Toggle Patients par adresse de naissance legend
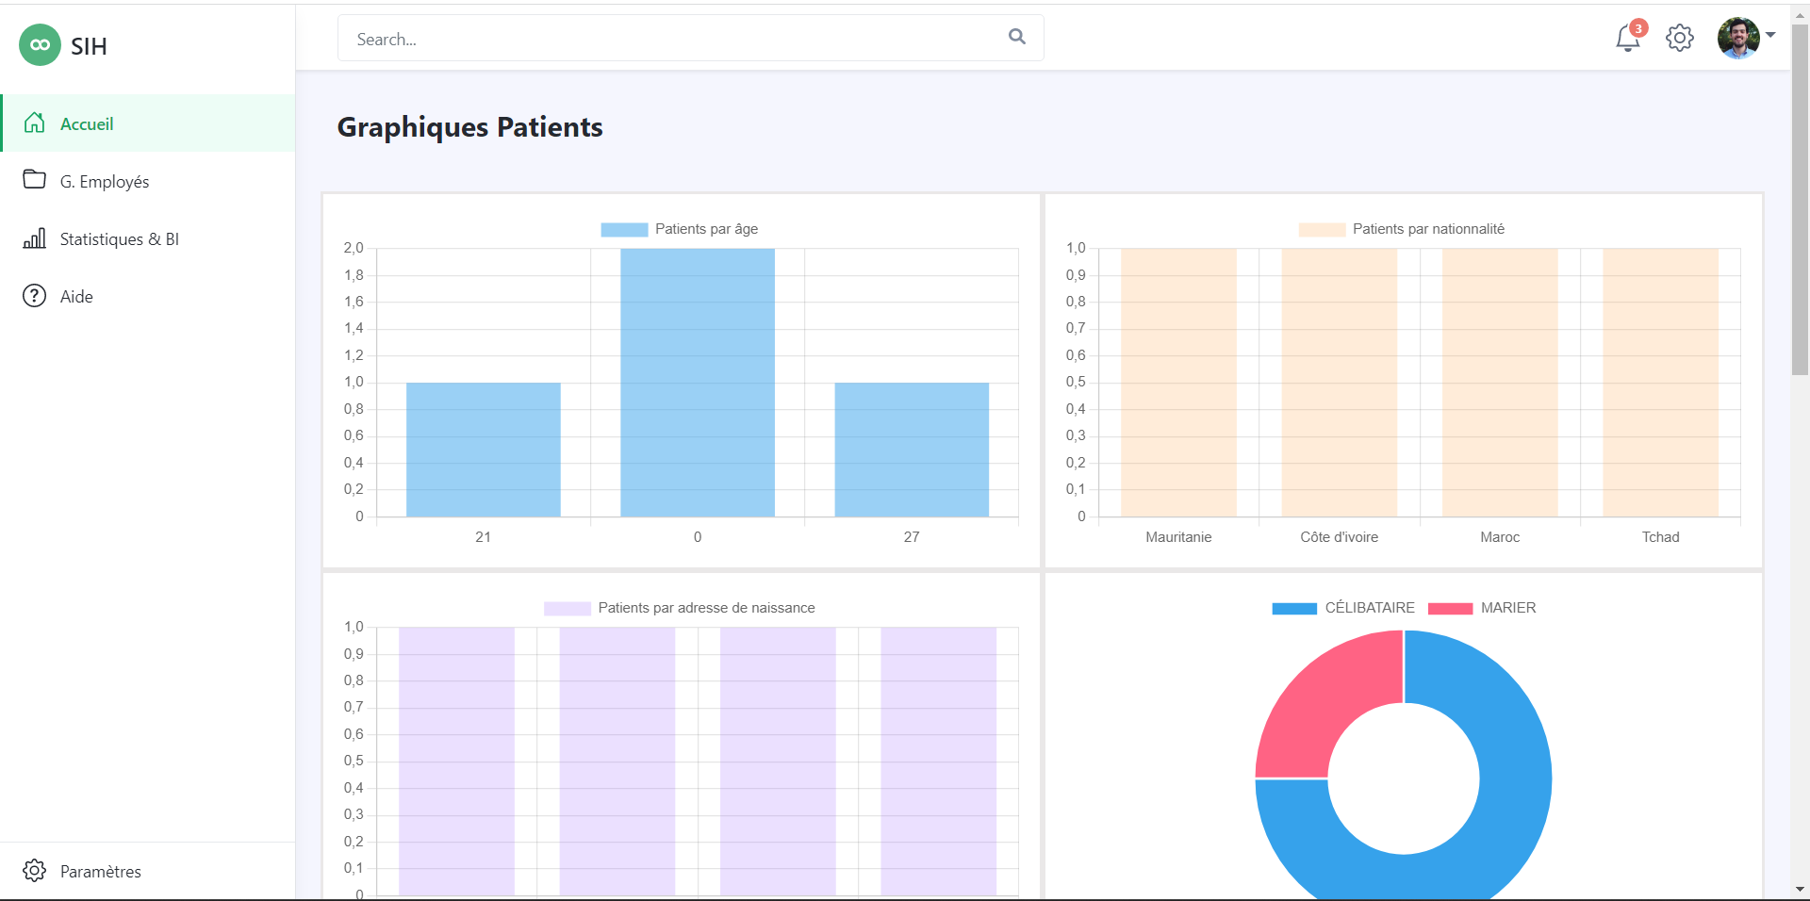 tap(679, 608)
